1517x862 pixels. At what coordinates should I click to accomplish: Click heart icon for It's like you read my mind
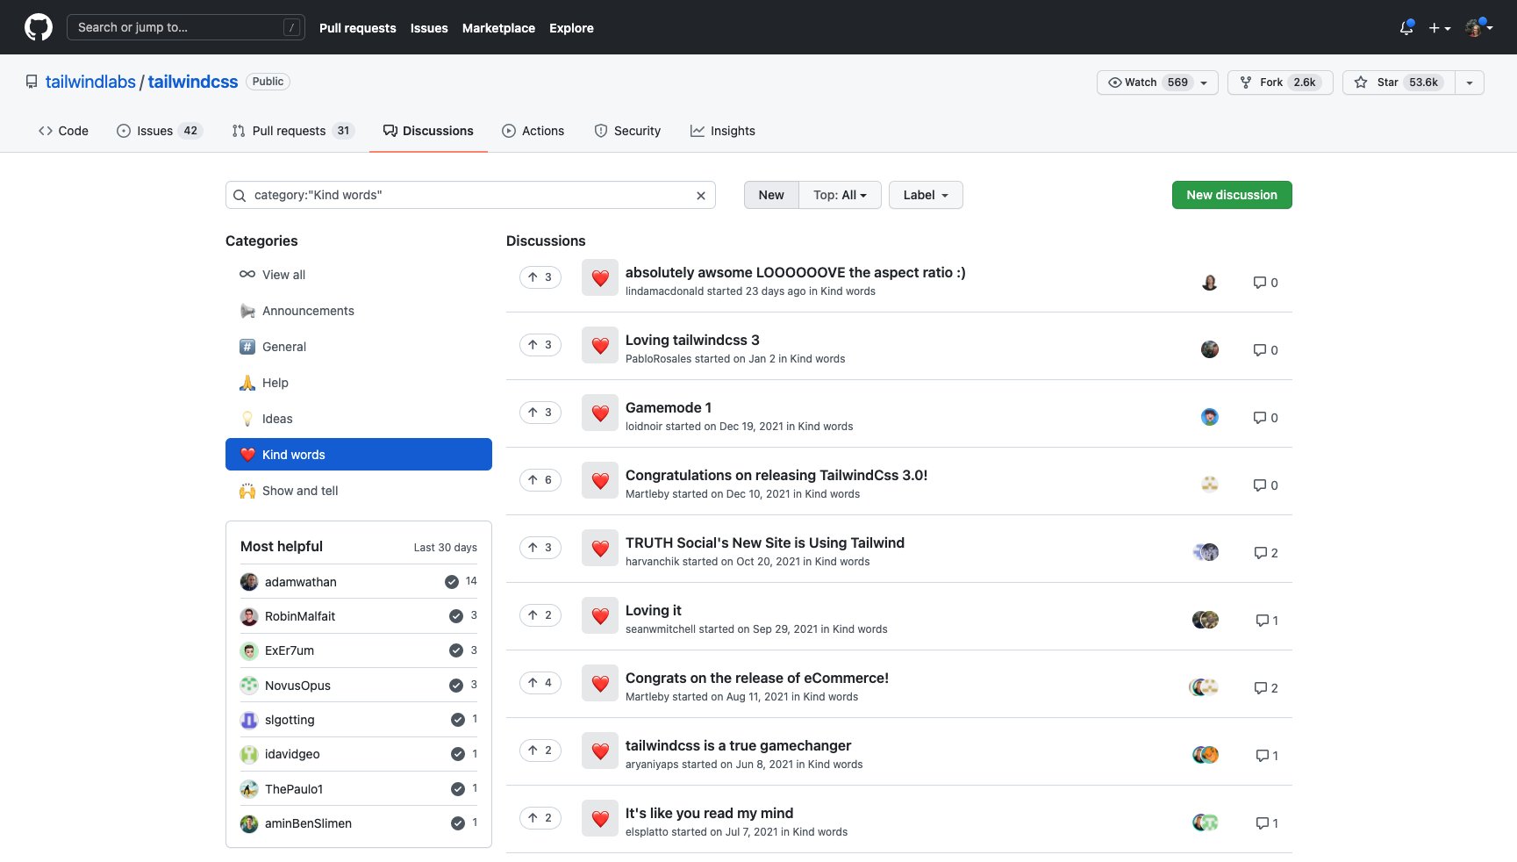(600, 819)
